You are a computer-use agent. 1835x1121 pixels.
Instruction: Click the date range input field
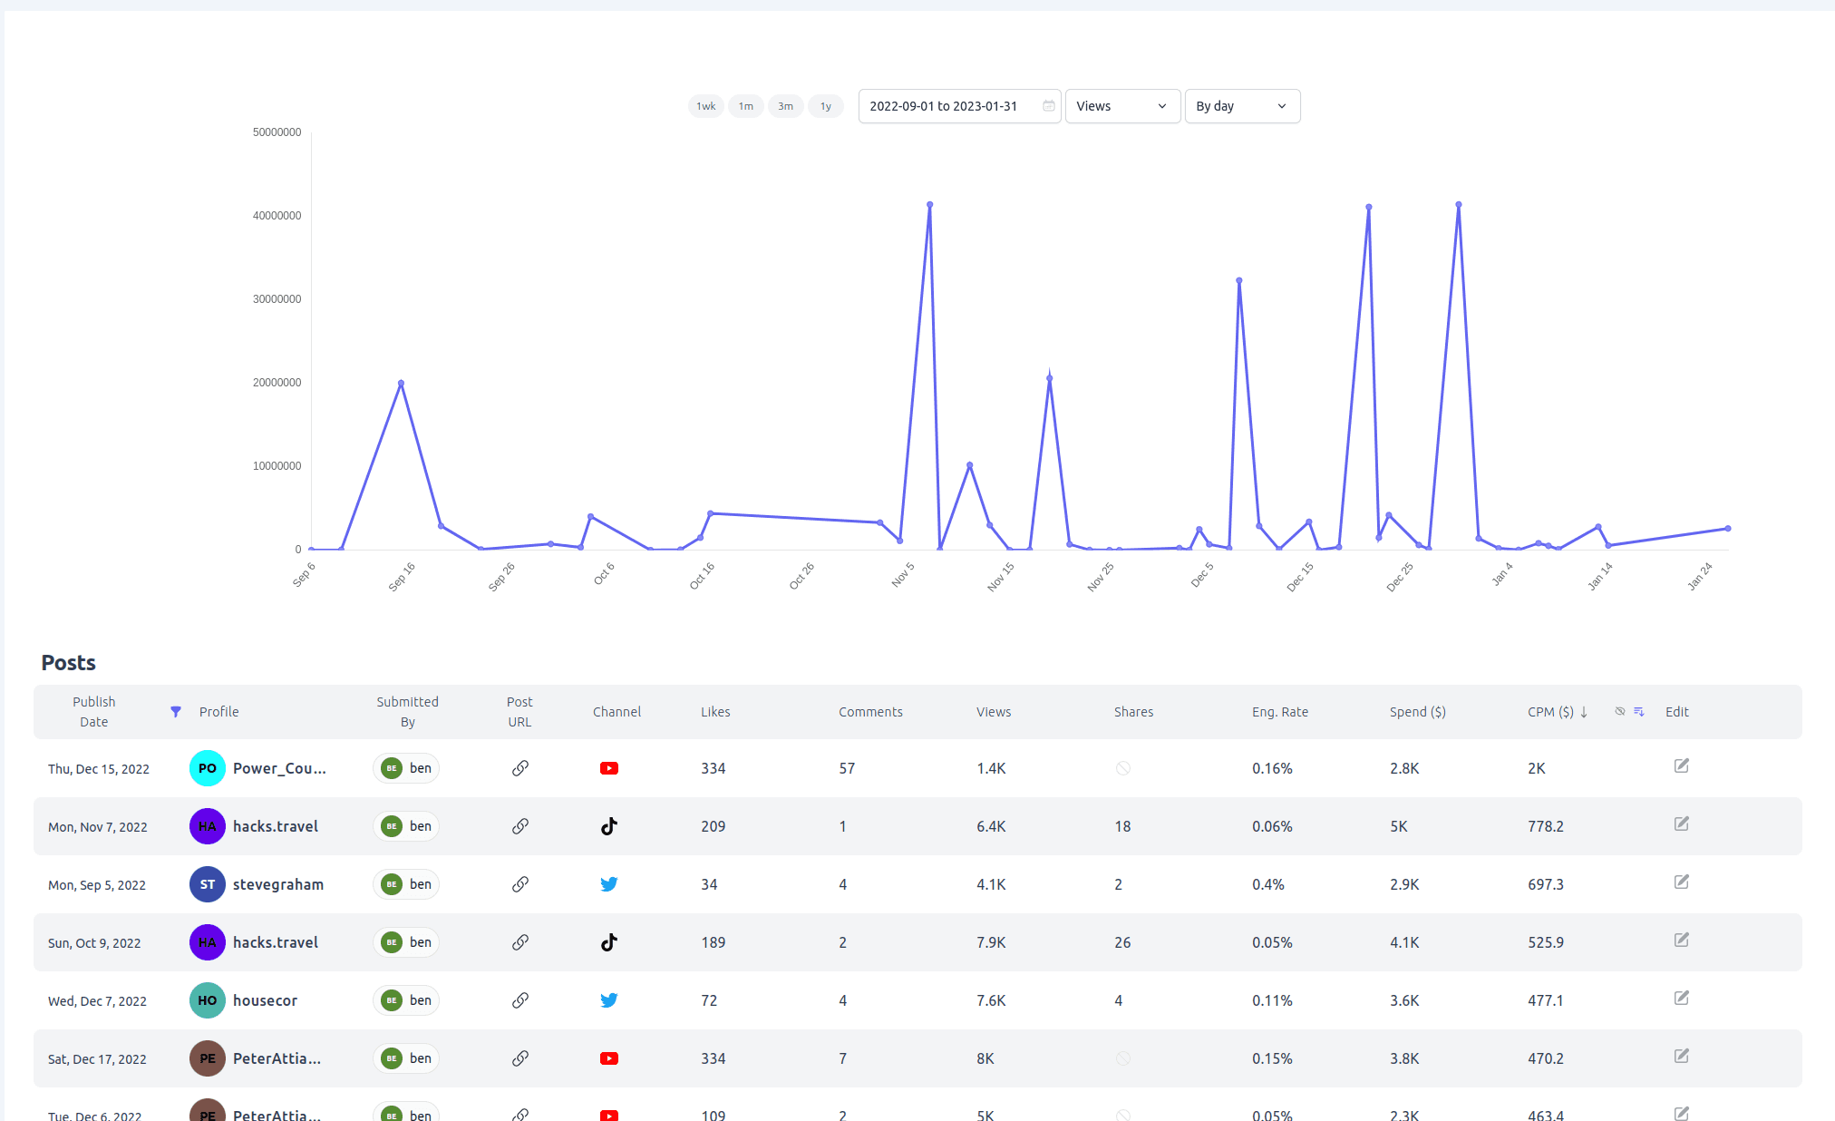[959, 106]
